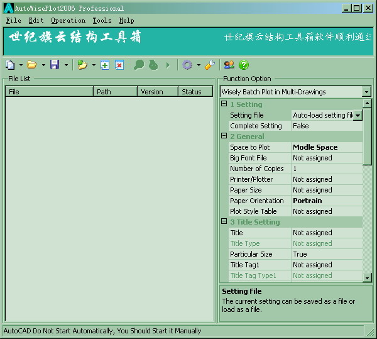Click the property grid scroll up arrow
The height and width of the screenshot is (339, 377).
click(367, 103)
